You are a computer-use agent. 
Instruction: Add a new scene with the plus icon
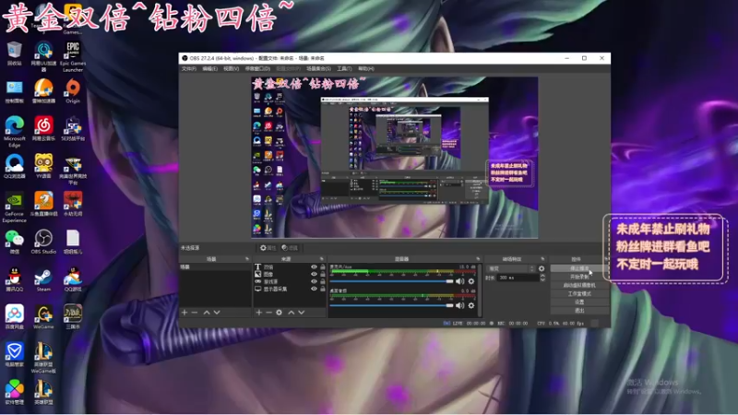[x=184, y=313]
